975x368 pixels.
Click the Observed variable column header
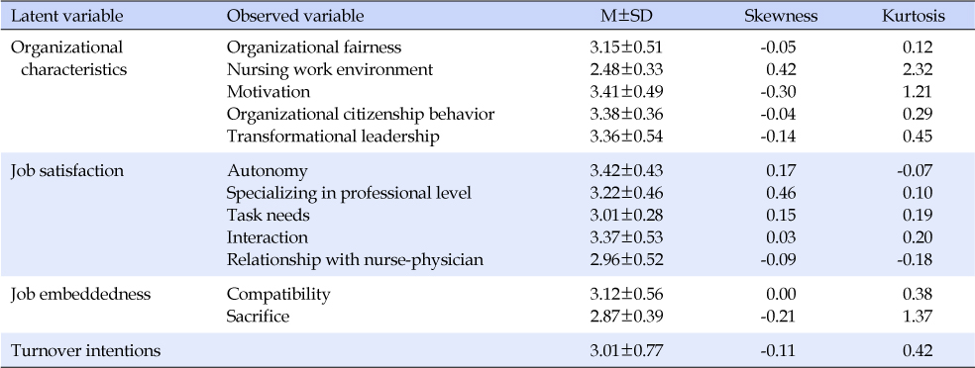pyautogui.click(x=294, y=16)
